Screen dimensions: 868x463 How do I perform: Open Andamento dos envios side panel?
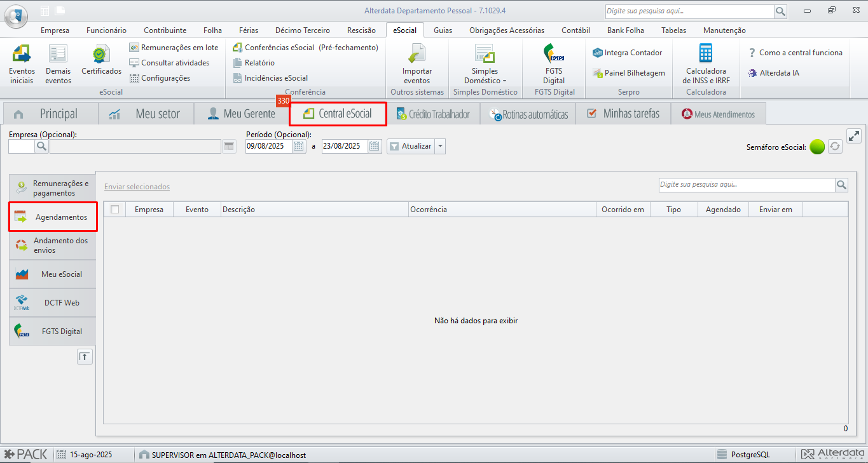(x=52, y=246)
